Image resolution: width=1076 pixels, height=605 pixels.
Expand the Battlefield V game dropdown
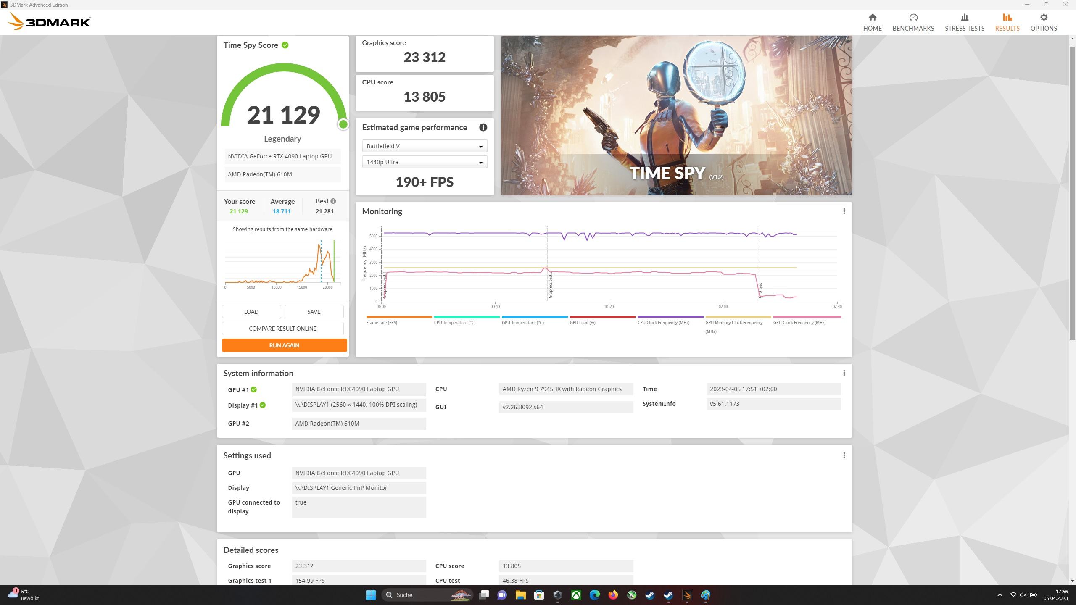(x=425, y=146)
